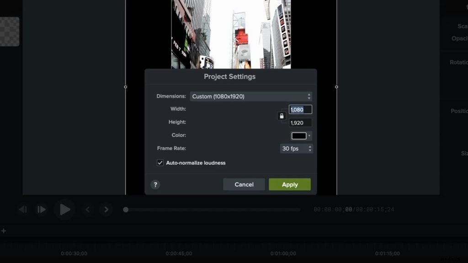This screenshot has height=263, width=468.
Task: Open the Frame Rate dropdown
Action: coord(295,148)
